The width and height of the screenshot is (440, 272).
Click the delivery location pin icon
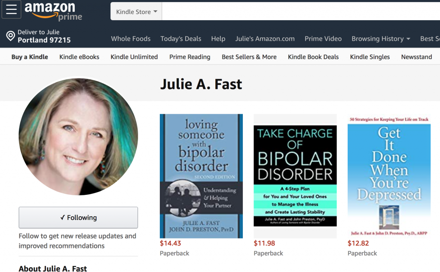(11, 36)
